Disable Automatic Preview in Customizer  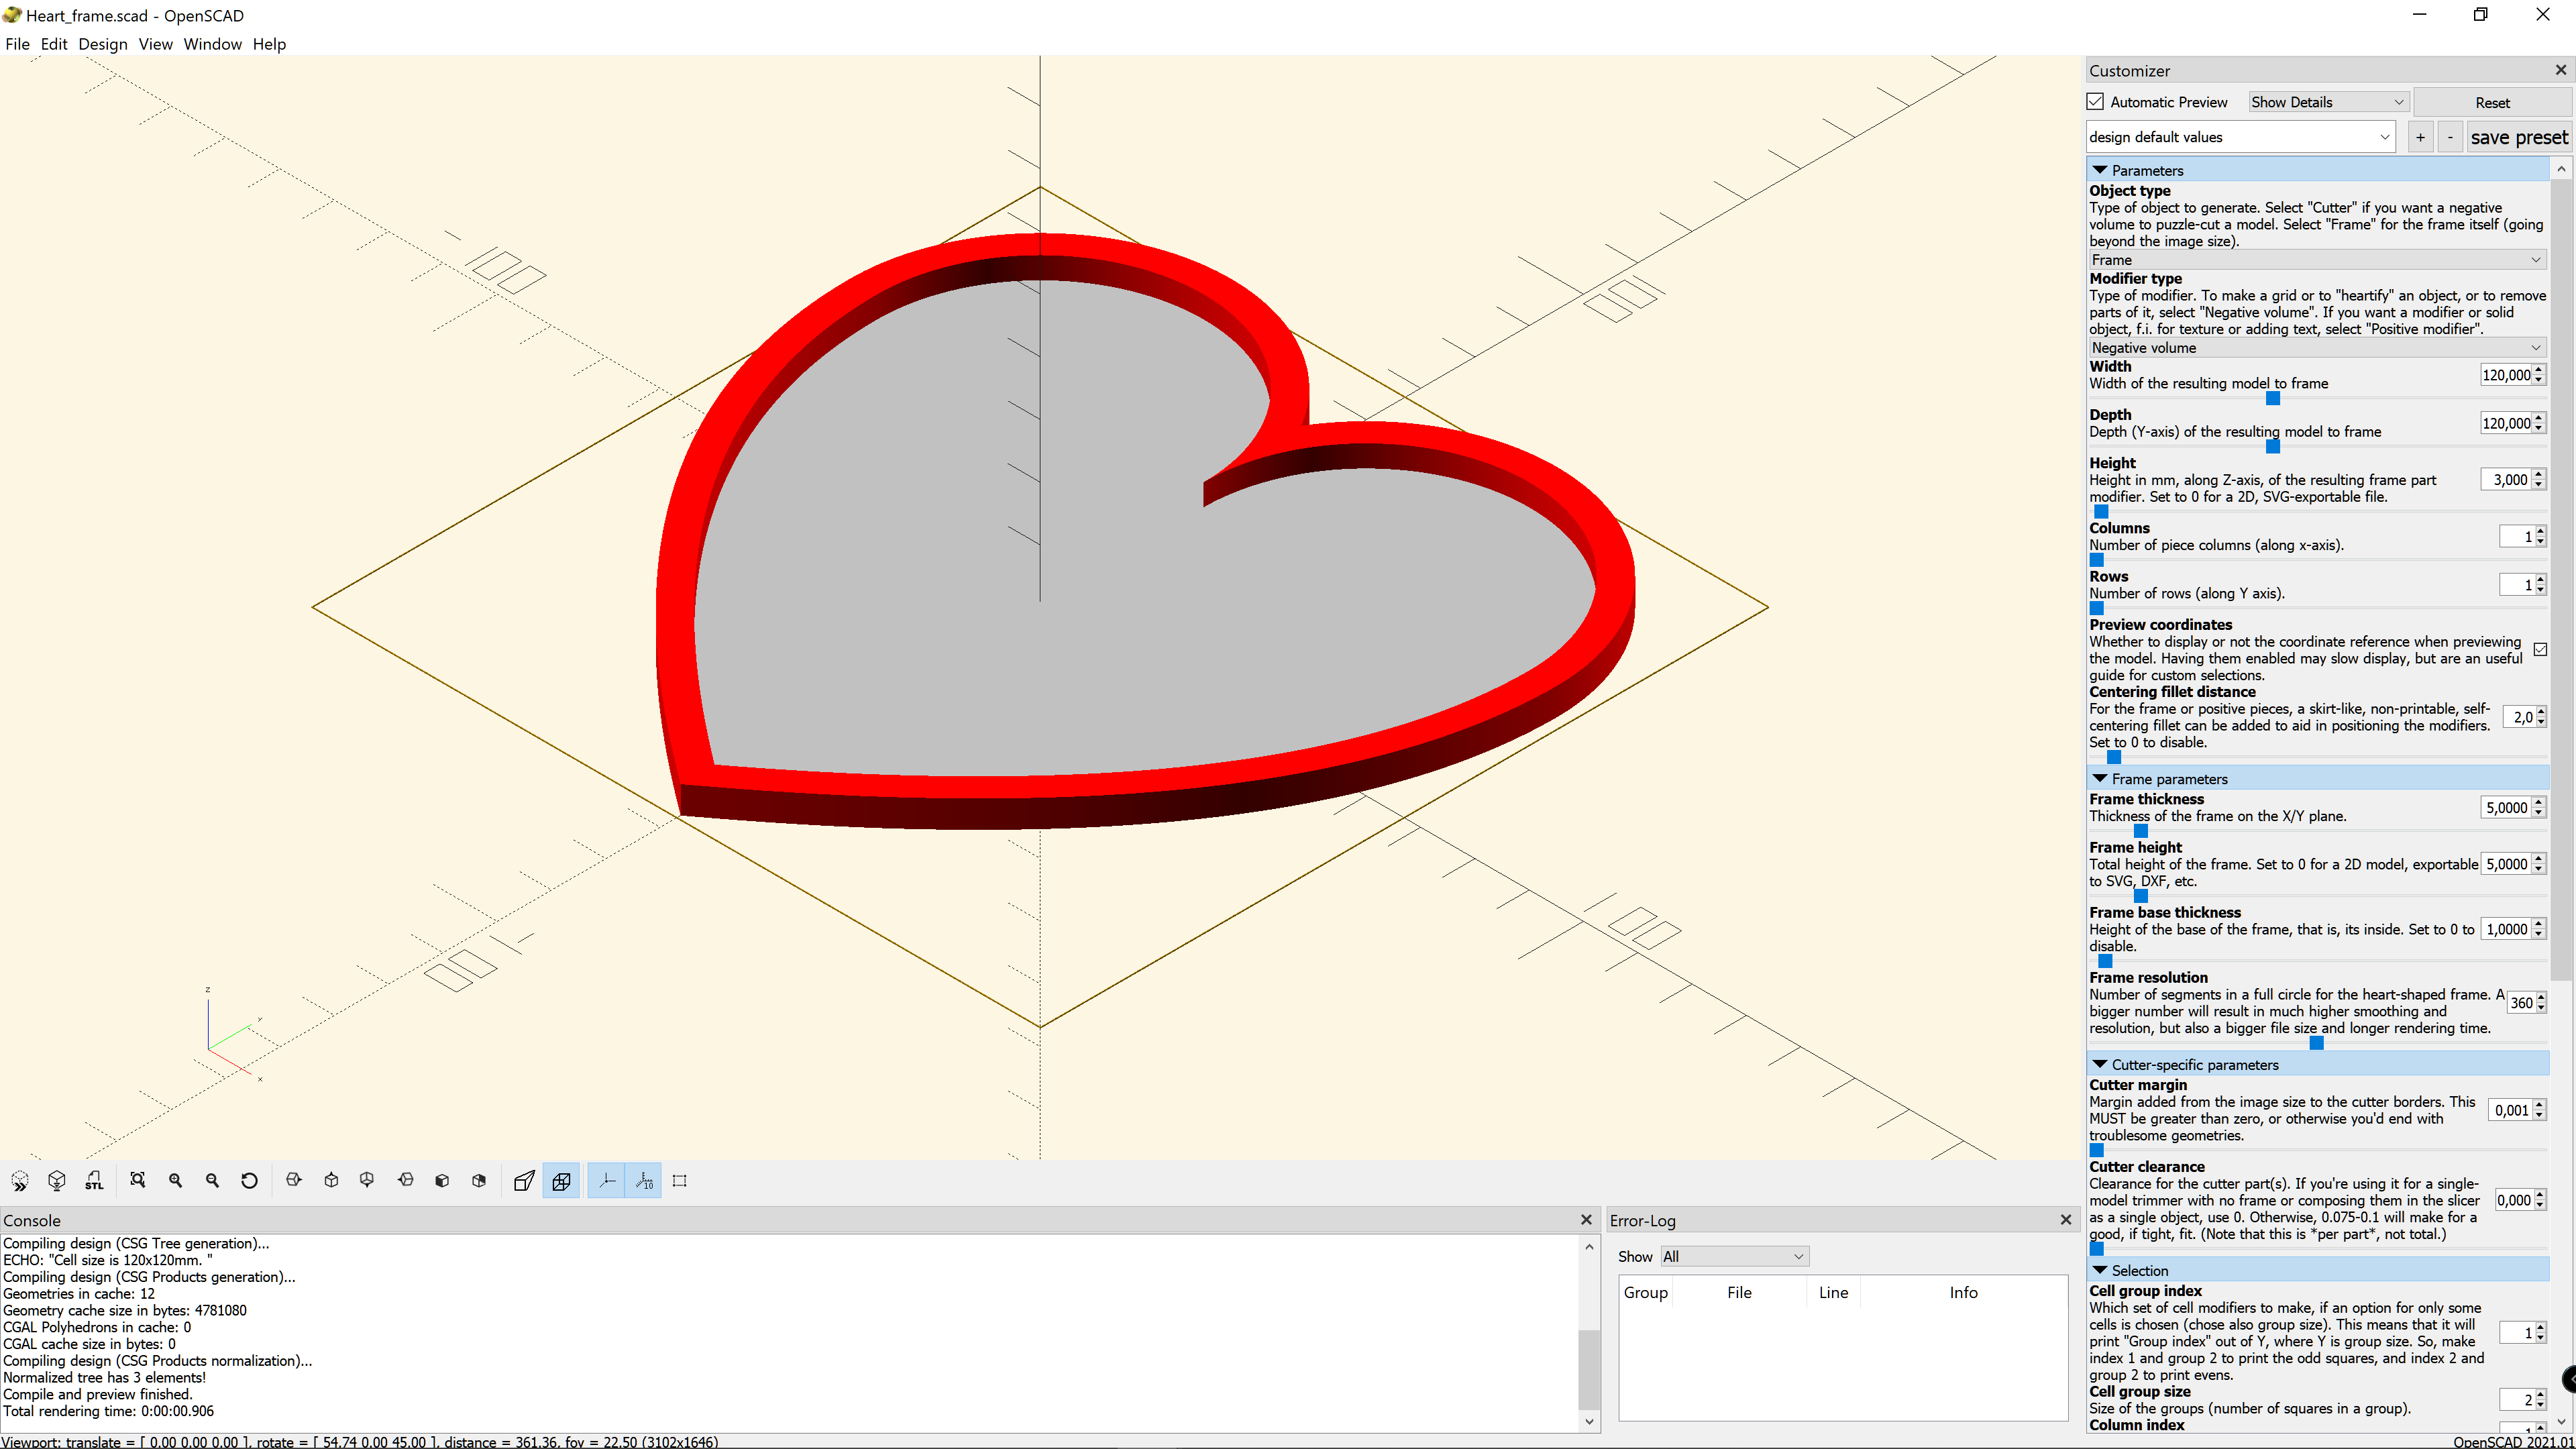coord(2096,101)
